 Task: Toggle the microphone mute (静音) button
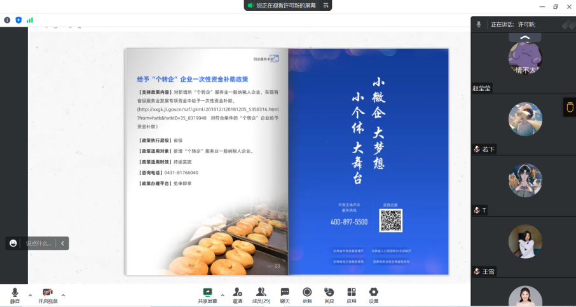tap(15, 295)
